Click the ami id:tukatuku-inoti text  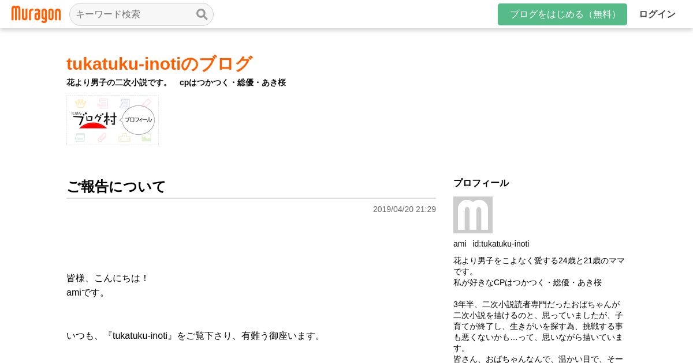click(x=491, y=244)
